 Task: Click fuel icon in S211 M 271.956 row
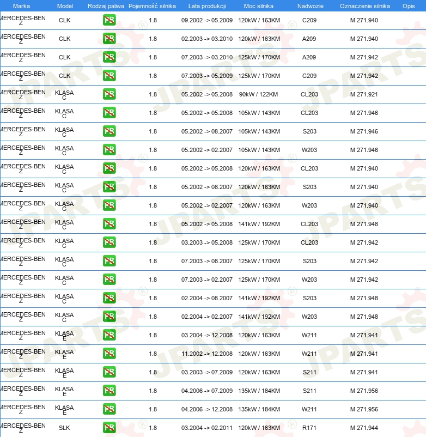[x=109, y=391]
